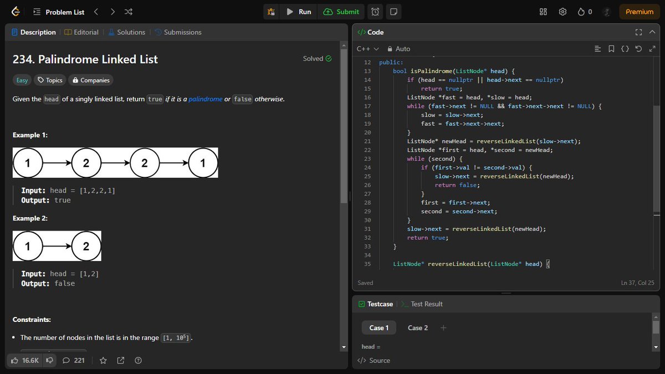Click the Saved status text
The width and height of the screenshot is (665, 374).
tap(365, 283)
